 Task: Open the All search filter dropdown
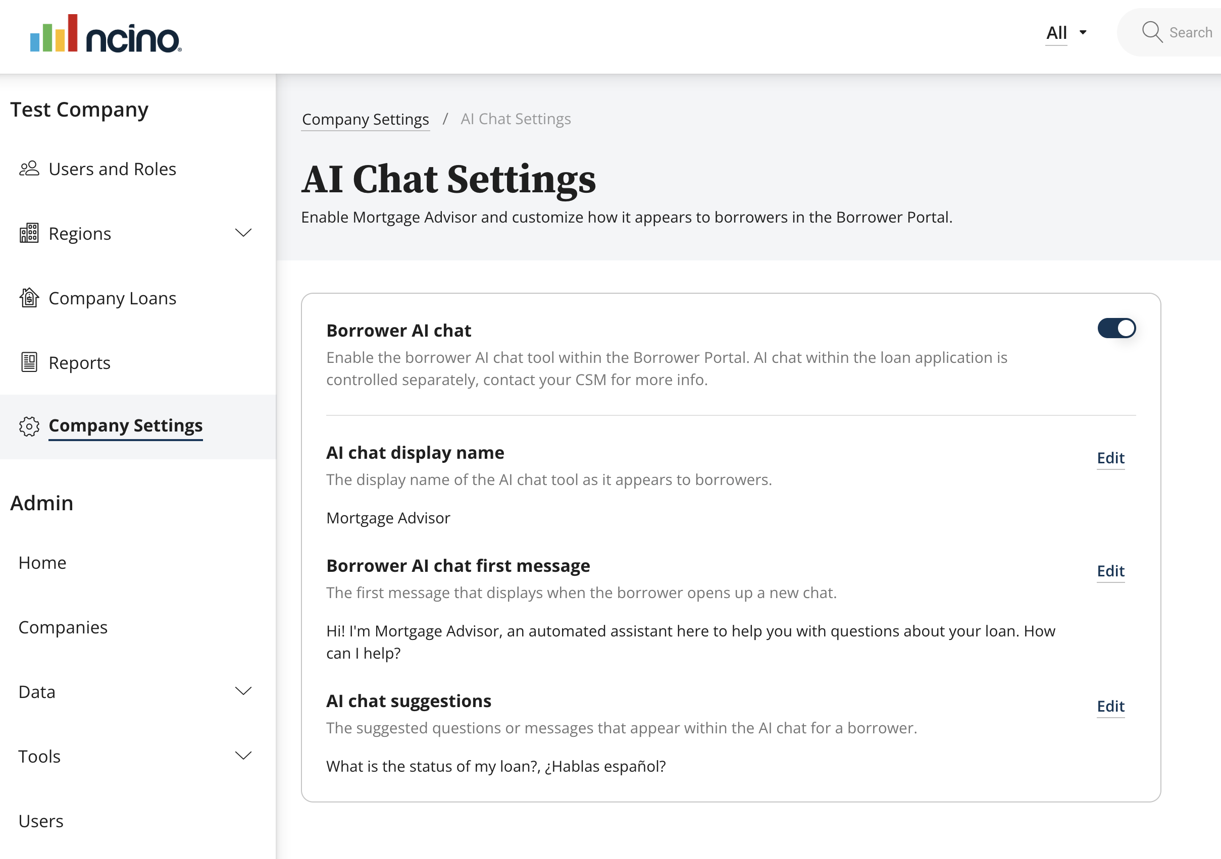(x=1065, y=32)
